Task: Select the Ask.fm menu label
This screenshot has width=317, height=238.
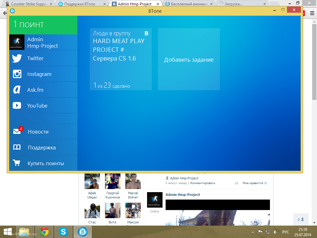Action: point(35,90)
